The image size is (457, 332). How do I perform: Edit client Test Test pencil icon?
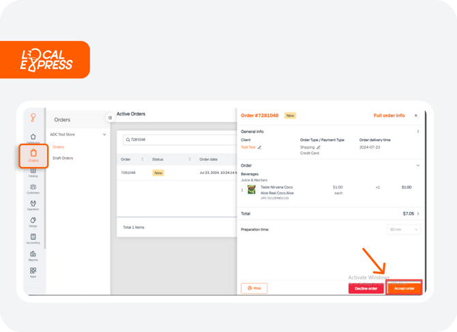pyautogui.click(x=259, y=147)
